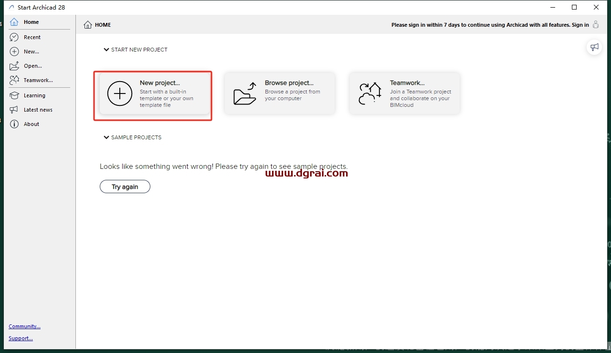Open About in the sidebar
Viewport: 611px width, 353px height.
pyautogui.click(x=32, y=124)
